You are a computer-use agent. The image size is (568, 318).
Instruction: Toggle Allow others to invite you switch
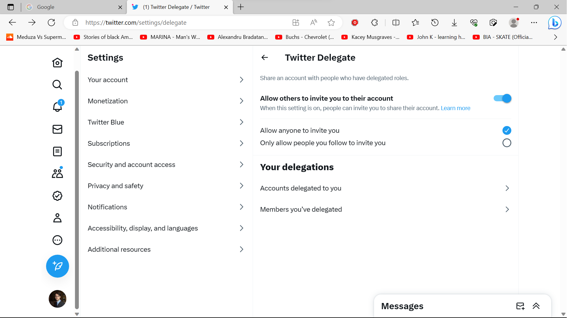[x=502, y=98]
